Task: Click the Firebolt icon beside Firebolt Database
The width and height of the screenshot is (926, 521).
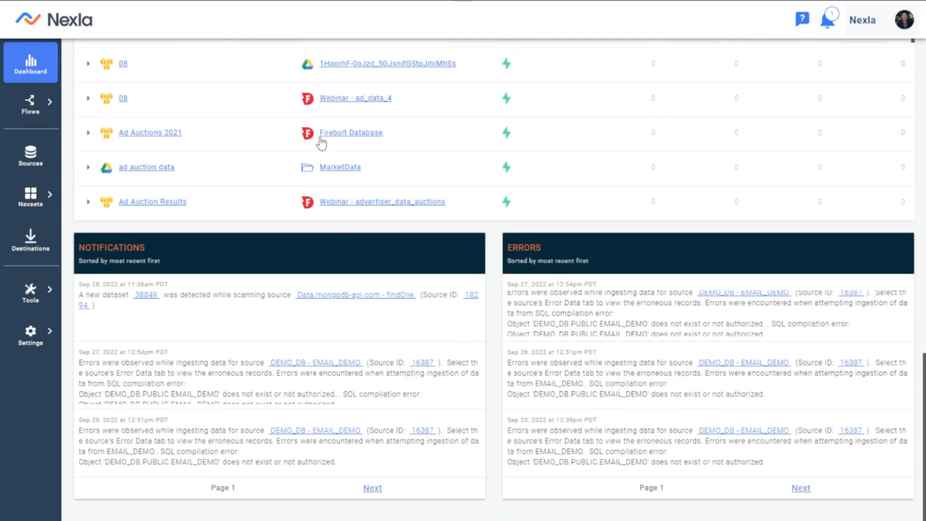Action: (307, 133)
